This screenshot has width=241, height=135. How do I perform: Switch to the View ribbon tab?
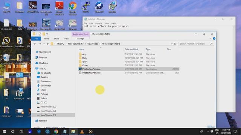(x=66, y=39)
